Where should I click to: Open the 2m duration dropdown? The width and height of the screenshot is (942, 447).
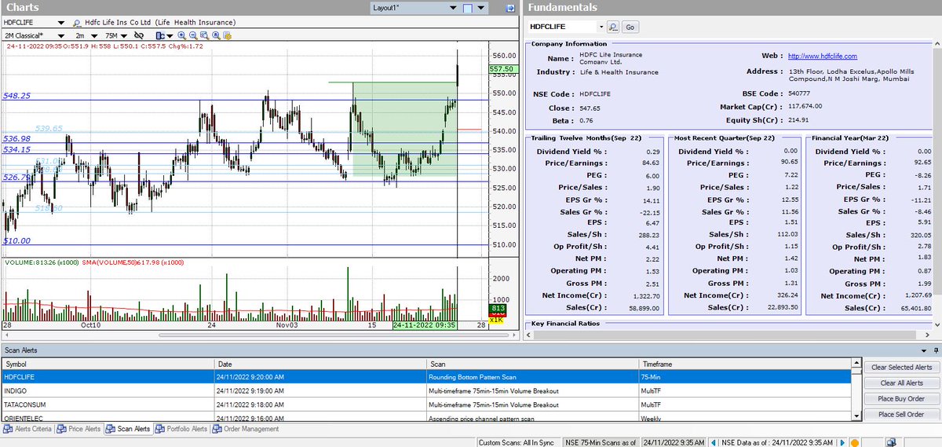coord(96,35)
